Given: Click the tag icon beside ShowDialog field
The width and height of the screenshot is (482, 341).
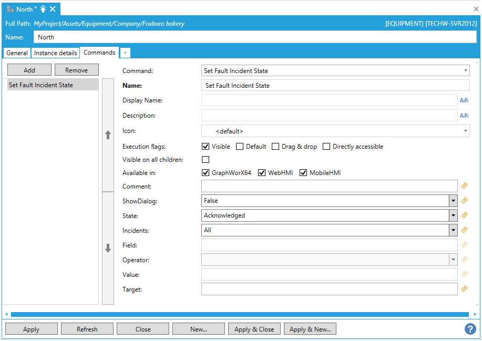Looking at the screenshot, I should [x=464, y=201].
